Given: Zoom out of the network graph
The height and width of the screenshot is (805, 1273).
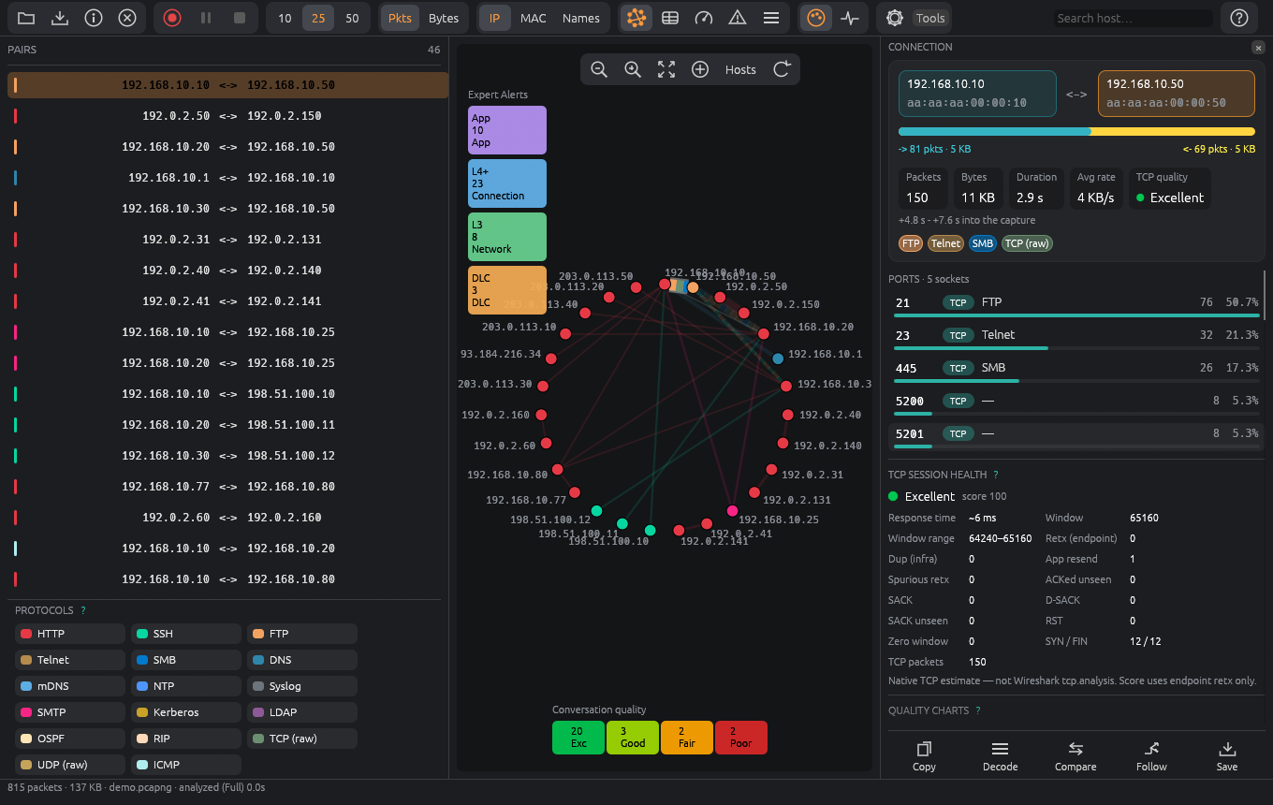Looking at the screenshot, I should pyautogui.click(x=599, y=69).
